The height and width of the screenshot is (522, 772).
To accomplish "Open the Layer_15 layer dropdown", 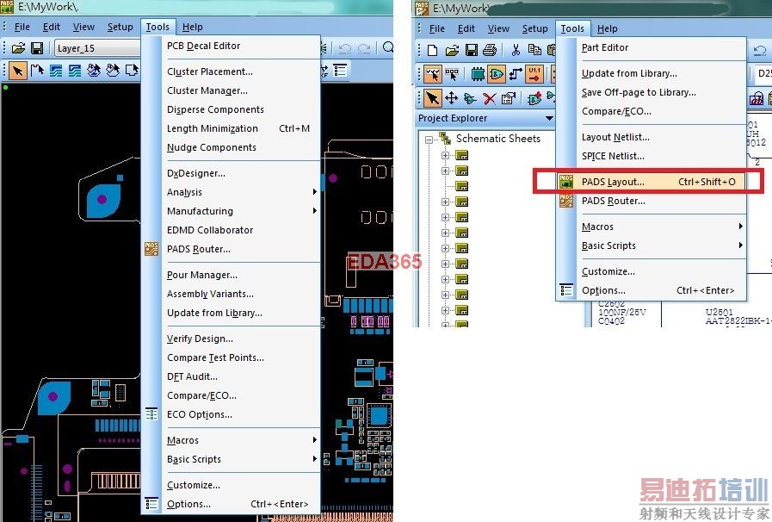I will coord(97,48).
